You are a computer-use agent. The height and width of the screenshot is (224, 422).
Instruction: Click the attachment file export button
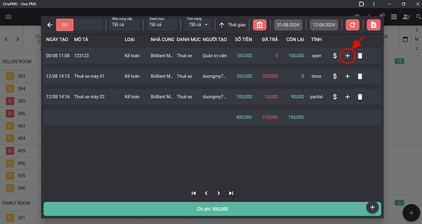[x=374, y=25]
